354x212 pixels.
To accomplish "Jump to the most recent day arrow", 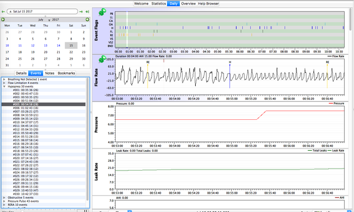I will click(x=87, y=12).
